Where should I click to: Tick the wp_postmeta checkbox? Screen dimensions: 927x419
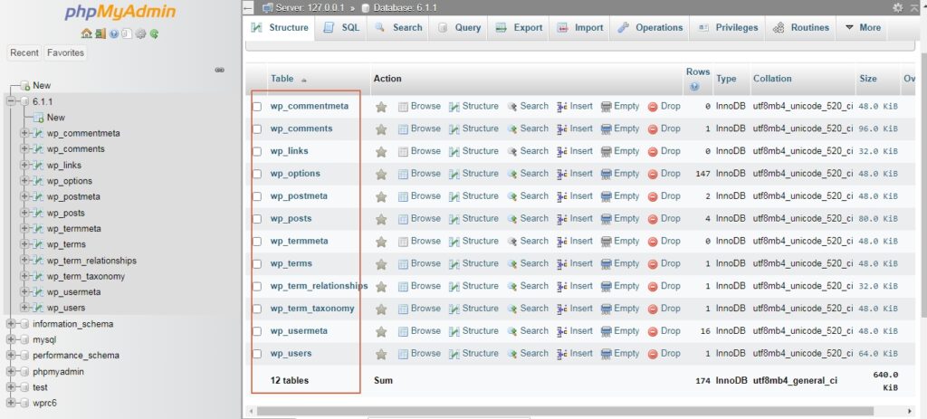257,196
